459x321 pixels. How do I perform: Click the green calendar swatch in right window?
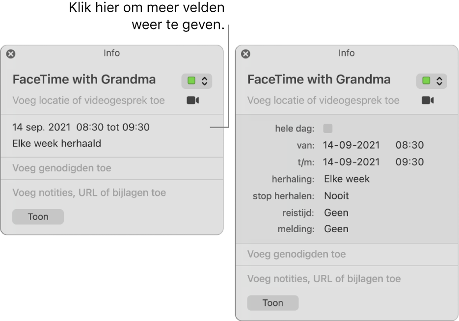(426, 80)
